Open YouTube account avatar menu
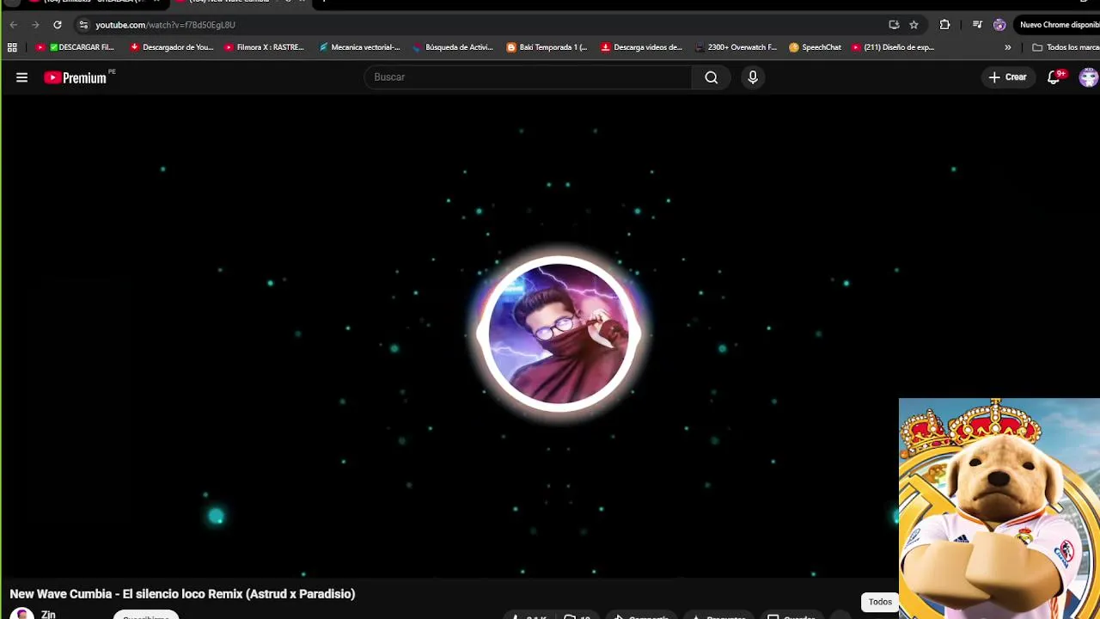The image size is (1100, 619). click(x=1089, y=77)
